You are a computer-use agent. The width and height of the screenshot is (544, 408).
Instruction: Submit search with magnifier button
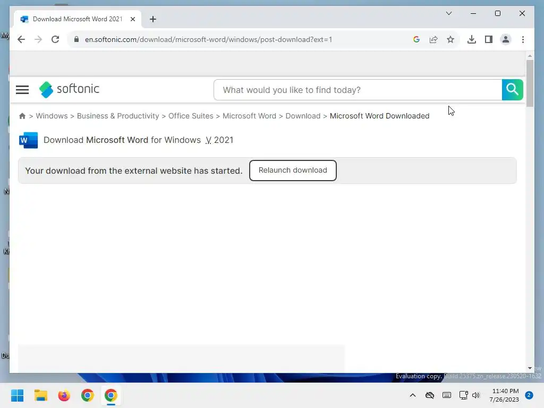[512, 90]
